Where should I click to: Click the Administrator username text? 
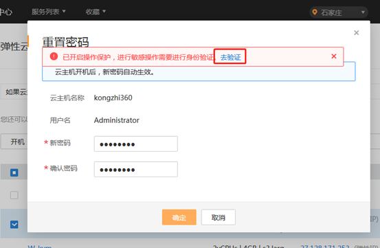click(x=117, y=120)
